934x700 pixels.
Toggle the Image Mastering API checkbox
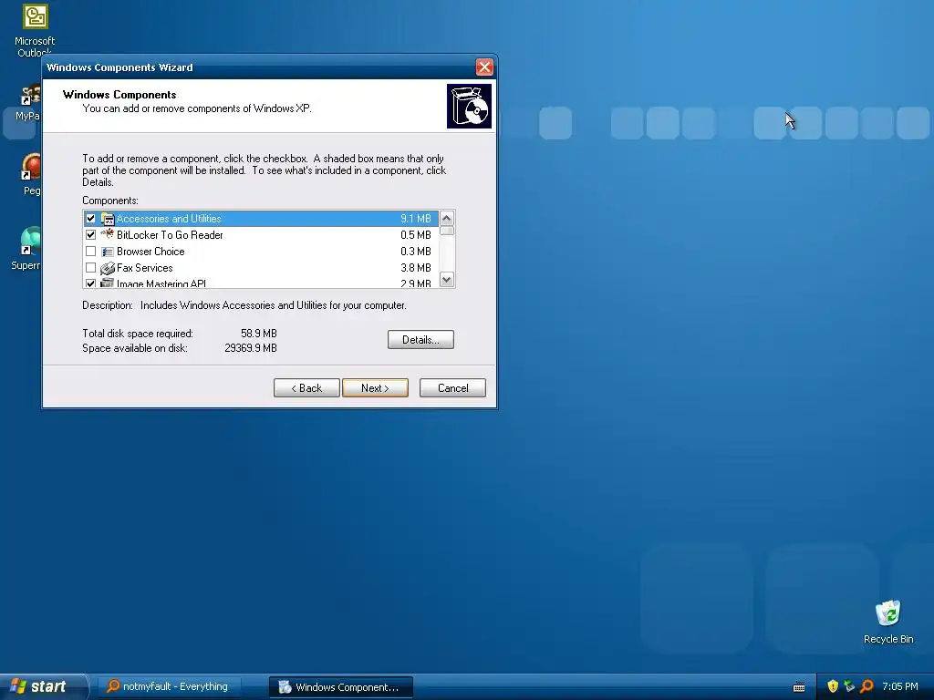pyautogui.click(x=90, y=283)
